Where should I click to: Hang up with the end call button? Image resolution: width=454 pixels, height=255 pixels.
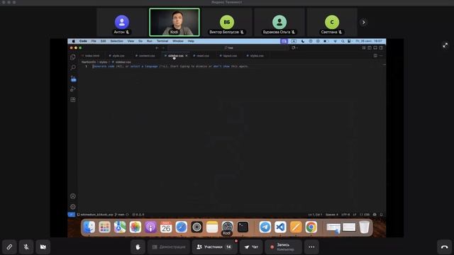pos(444,247)
